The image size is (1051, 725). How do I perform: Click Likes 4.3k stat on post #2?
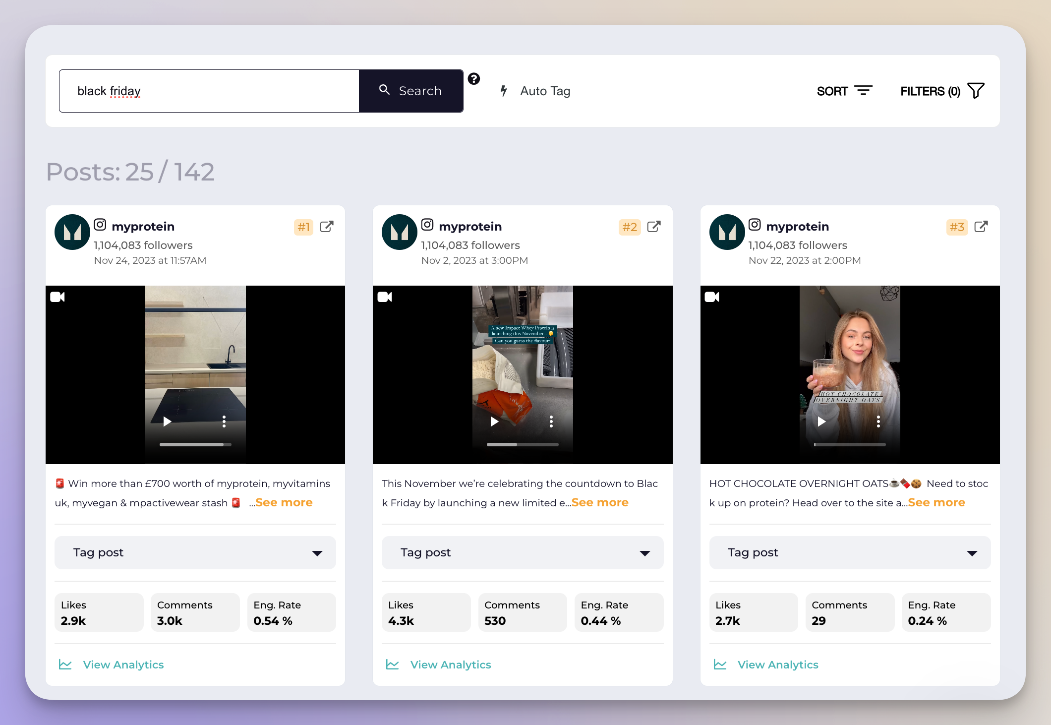(426, 612)
